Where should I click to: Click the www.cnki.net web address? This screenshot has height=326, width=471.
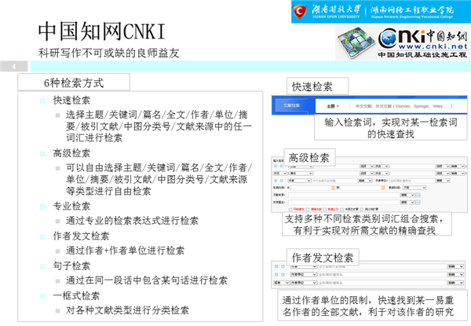click(433, 46)
